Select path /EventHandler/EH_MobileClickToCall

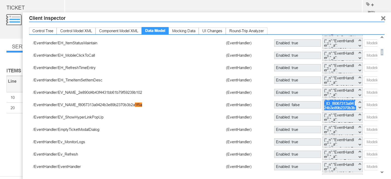pos(64,55)
